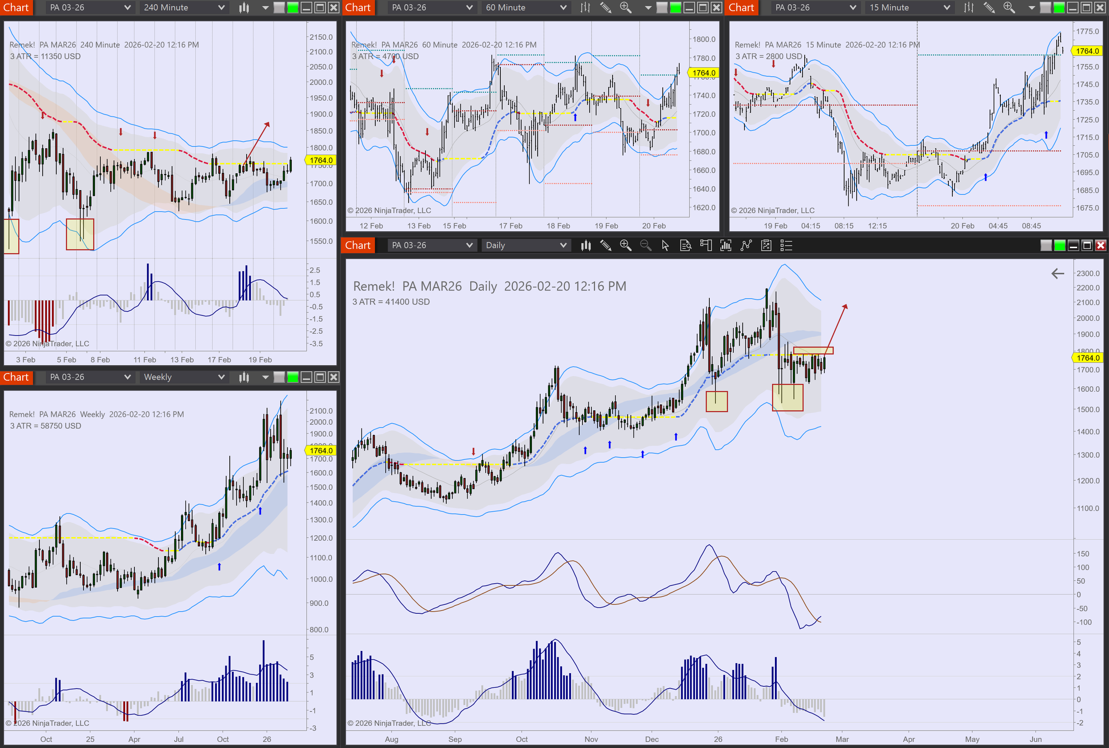Viewport: 1109px width, 748px height.
Task: Open PA 03-26 instrument dropdown on Weekly chart
Action: pyautogui.click(x=90, y=377)
